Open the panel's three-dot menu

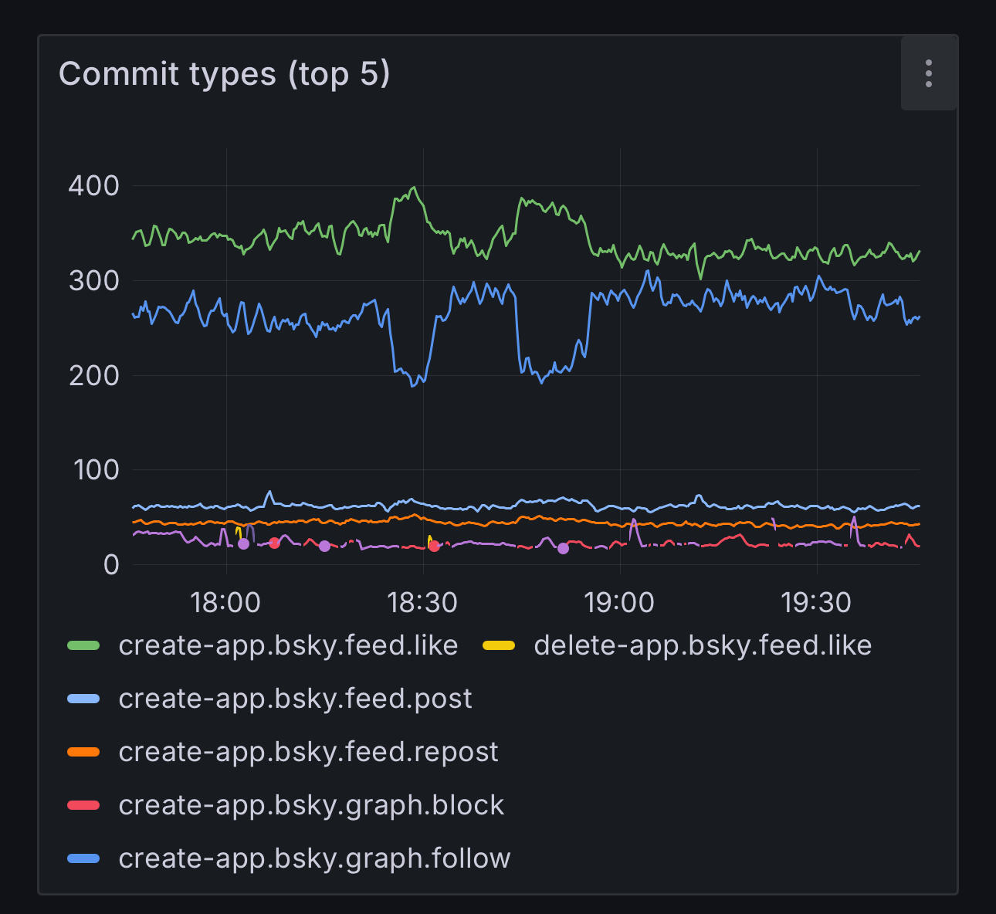point(928,73)
